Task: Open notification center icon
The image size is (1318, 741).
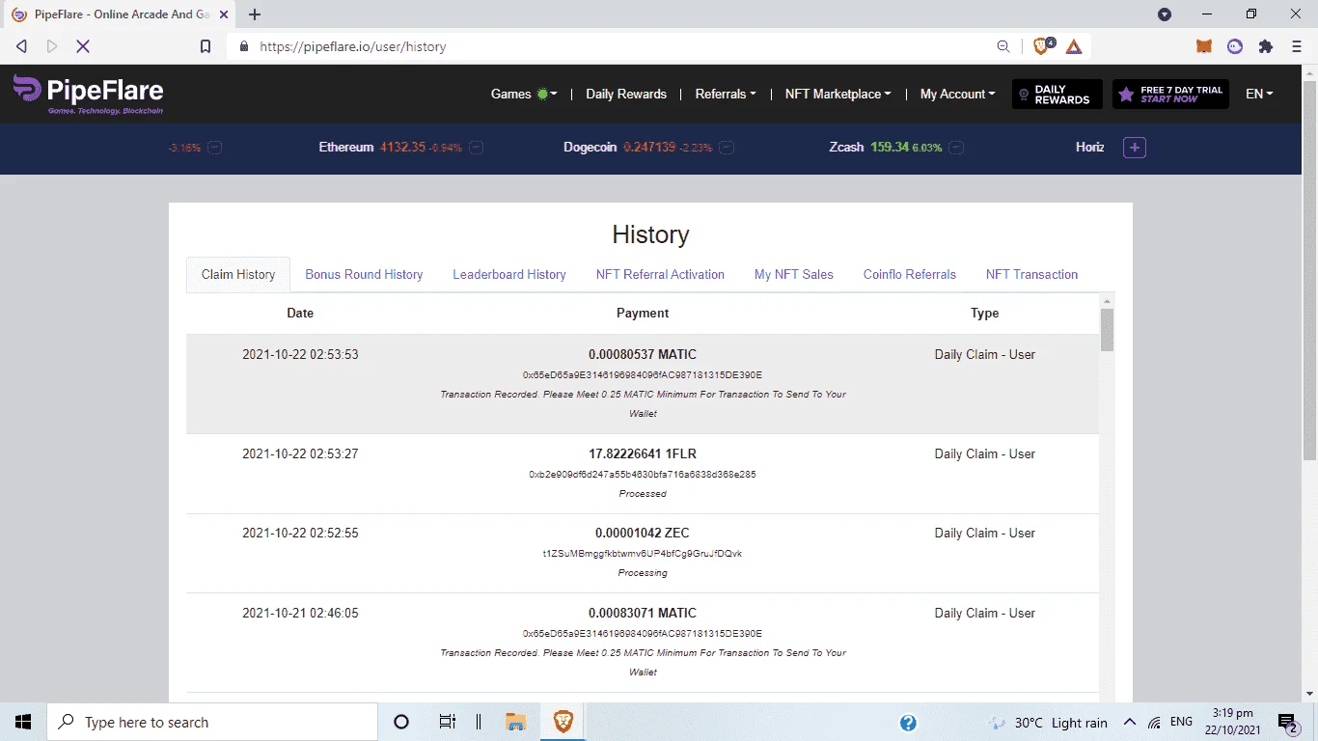Action: pos(1287,722)
